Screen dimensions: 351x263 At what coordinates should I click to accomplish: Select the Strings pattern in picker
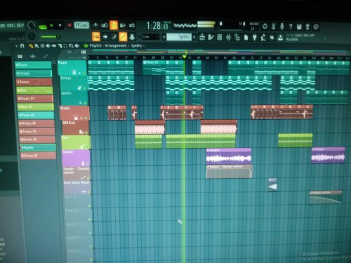tap(34, 73)
